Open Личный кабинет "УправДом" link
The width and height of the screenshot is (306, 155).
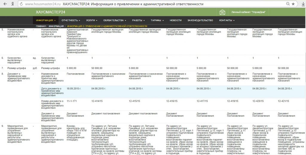click(248, 12)
